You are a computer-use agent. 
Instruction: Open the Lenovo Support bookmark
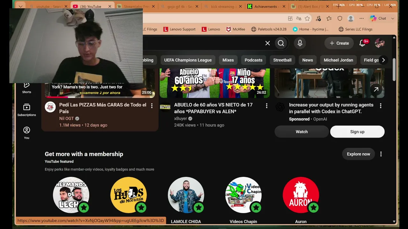[179, 29]
